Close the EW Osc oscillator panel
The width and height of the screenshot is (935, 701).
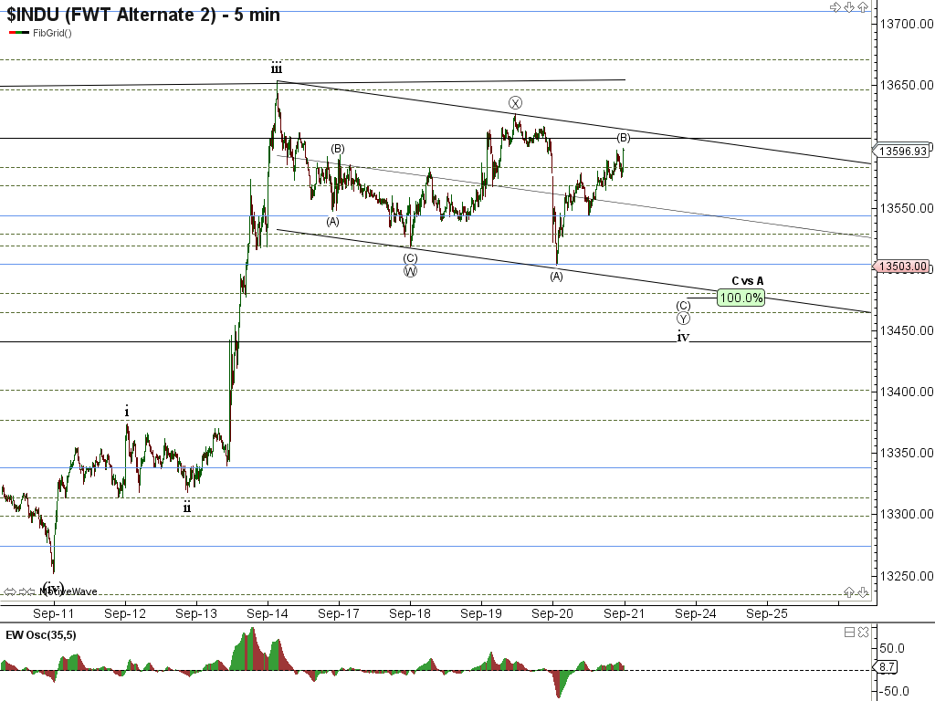[861, 633]
